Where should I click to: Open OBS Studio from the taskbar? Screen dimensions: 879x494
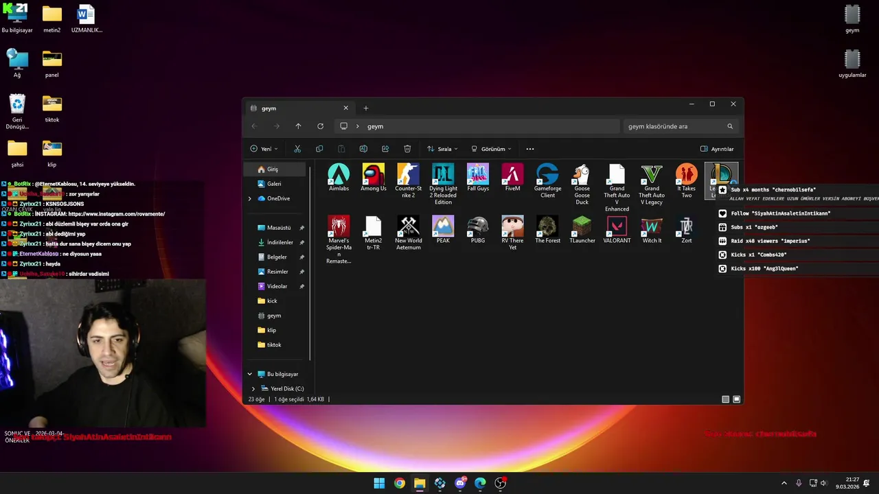click(501, 483)
